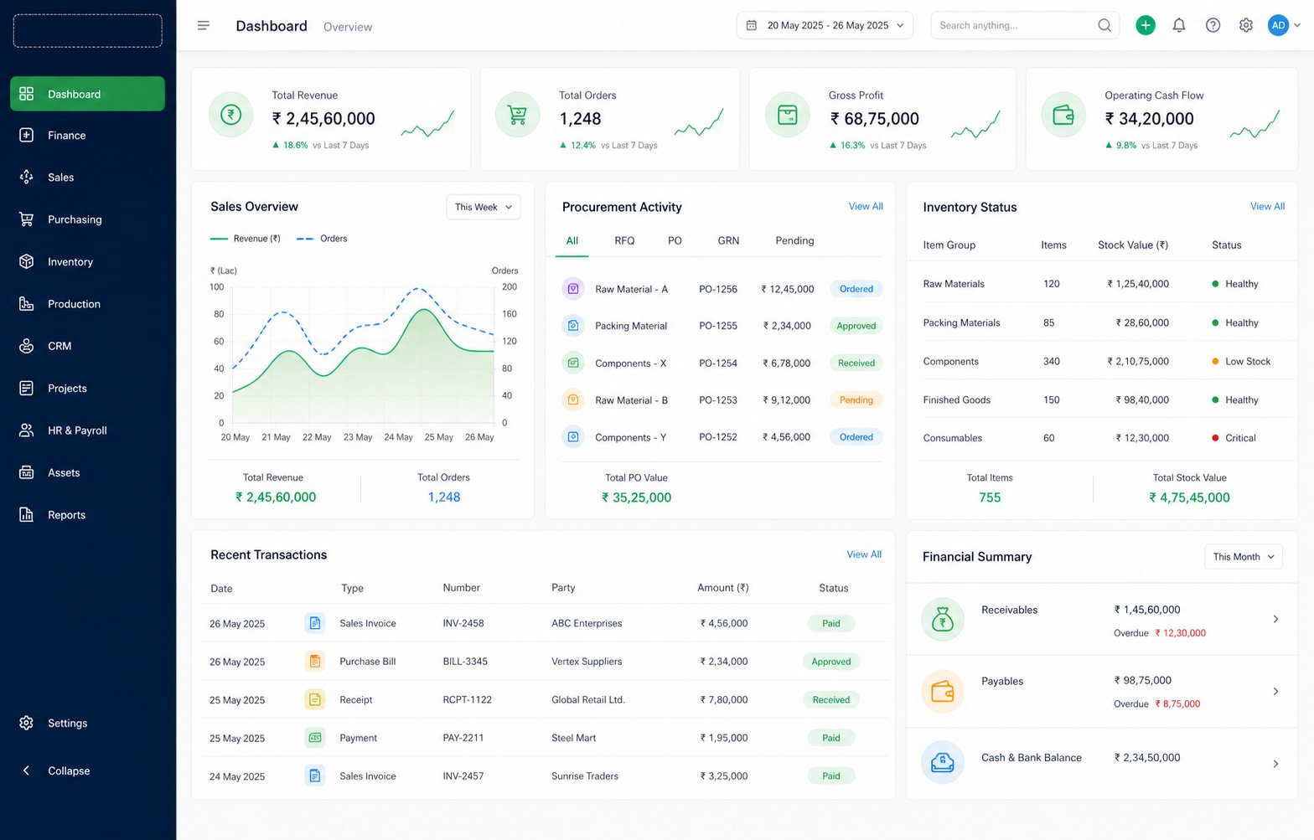The image size is (1314, 840).
Task: Click the Critical status for Consumables
Action: (1234, 438)
